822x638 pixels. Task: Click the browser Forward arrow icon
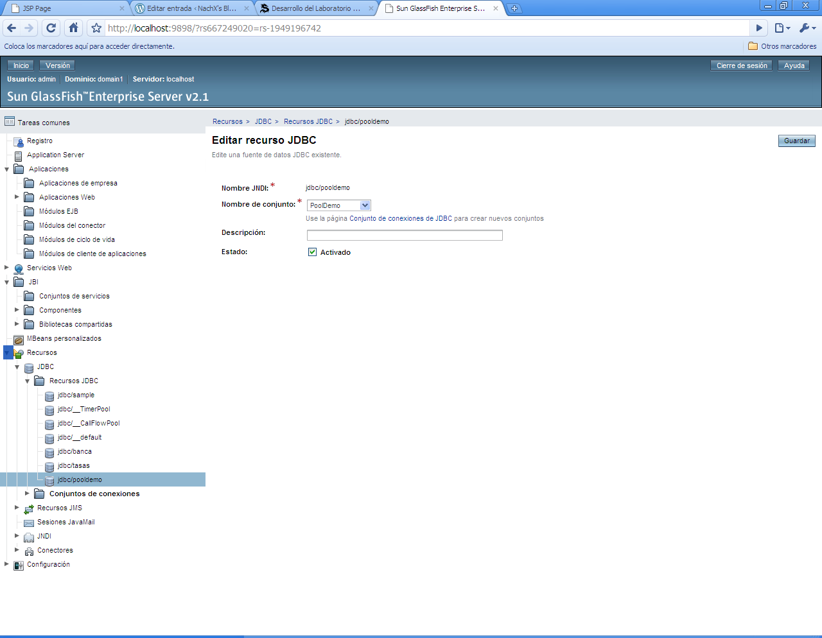[x=29, y=28]
